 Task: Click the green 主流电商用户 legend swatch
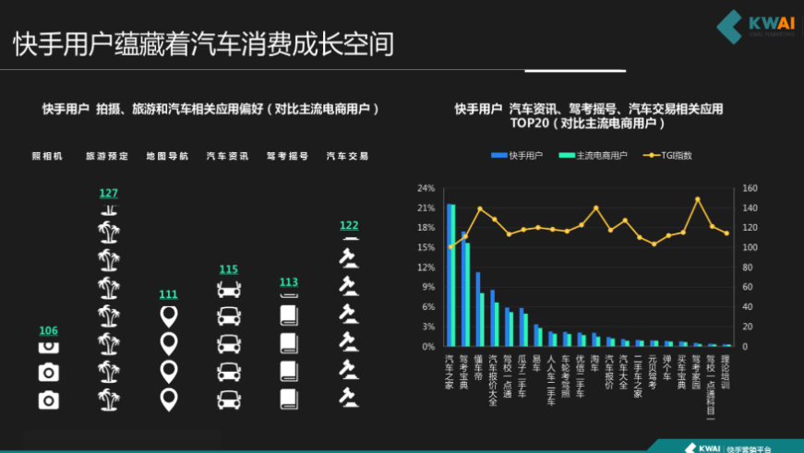(x=567, y=155)
